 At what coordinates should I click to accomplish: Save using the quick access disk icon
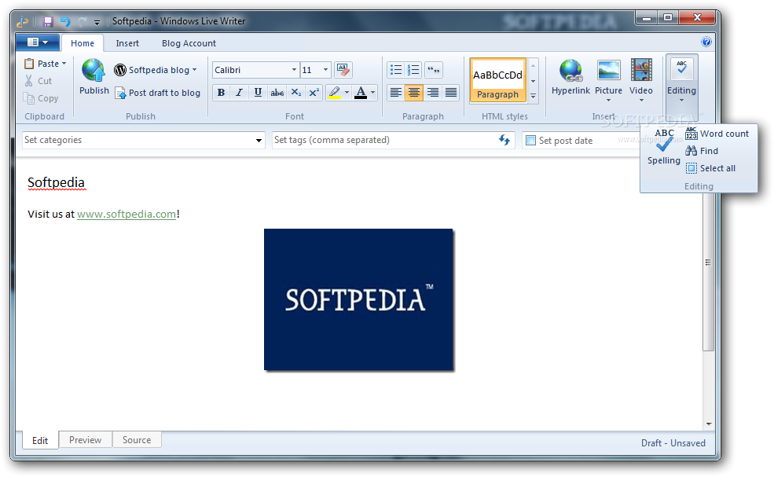pos(48,22)
